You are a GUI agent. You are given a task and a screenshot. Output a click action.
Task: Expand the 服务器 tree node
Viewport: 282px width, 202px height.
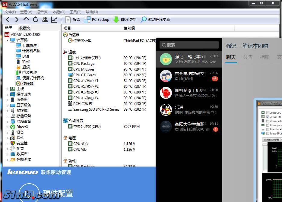7,100
